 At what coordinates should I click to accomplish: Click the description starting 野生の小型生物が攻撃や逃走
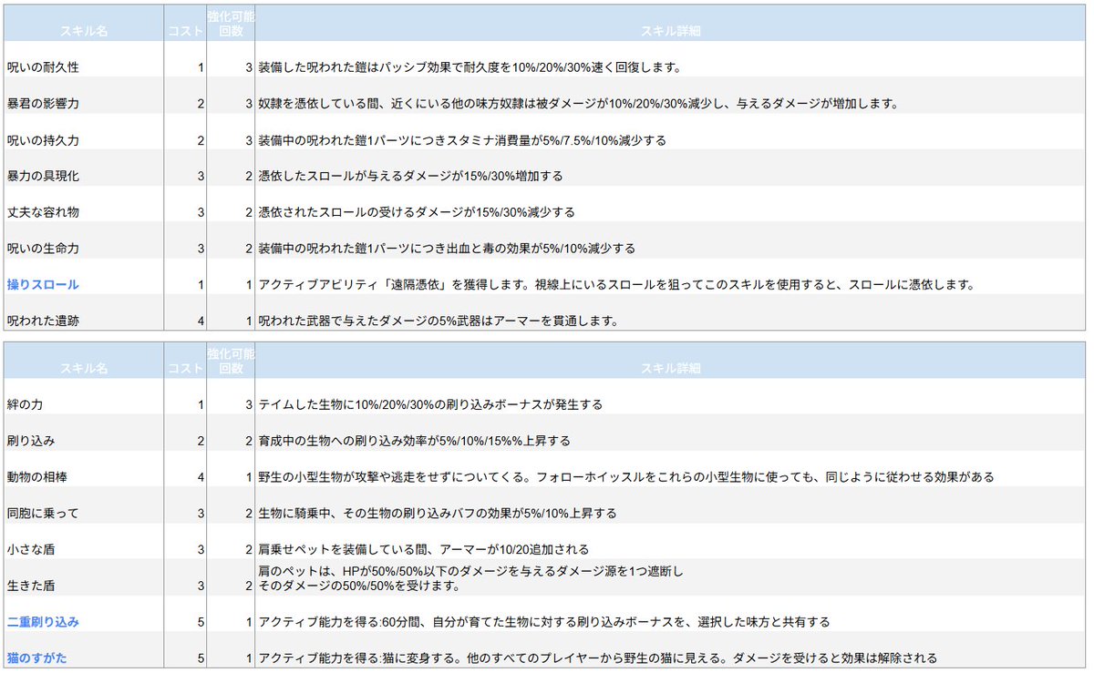626,477
